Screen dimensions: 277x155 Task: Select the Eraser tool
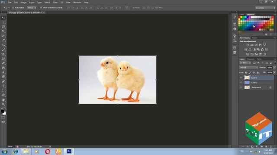tap(3, 63)
